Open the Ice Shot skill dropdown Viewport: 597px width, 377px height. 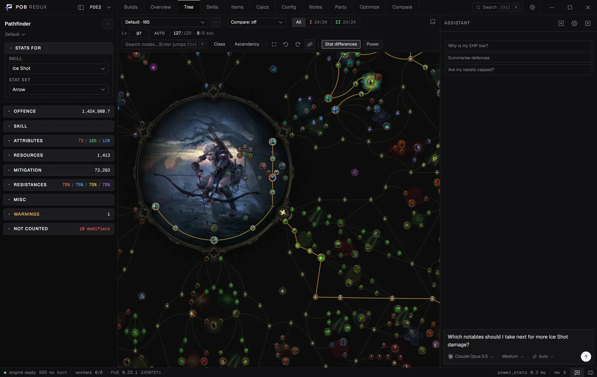(x=58, y=68)
